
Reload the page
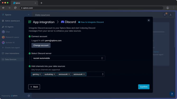[15, 8]
